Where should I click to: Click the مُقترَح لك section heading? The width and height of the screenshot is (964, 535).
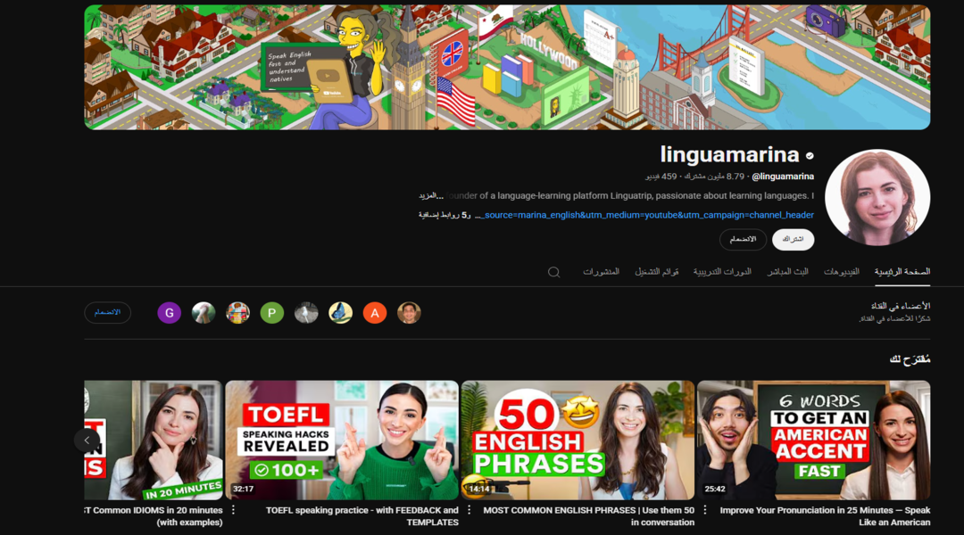pos(910,359)
